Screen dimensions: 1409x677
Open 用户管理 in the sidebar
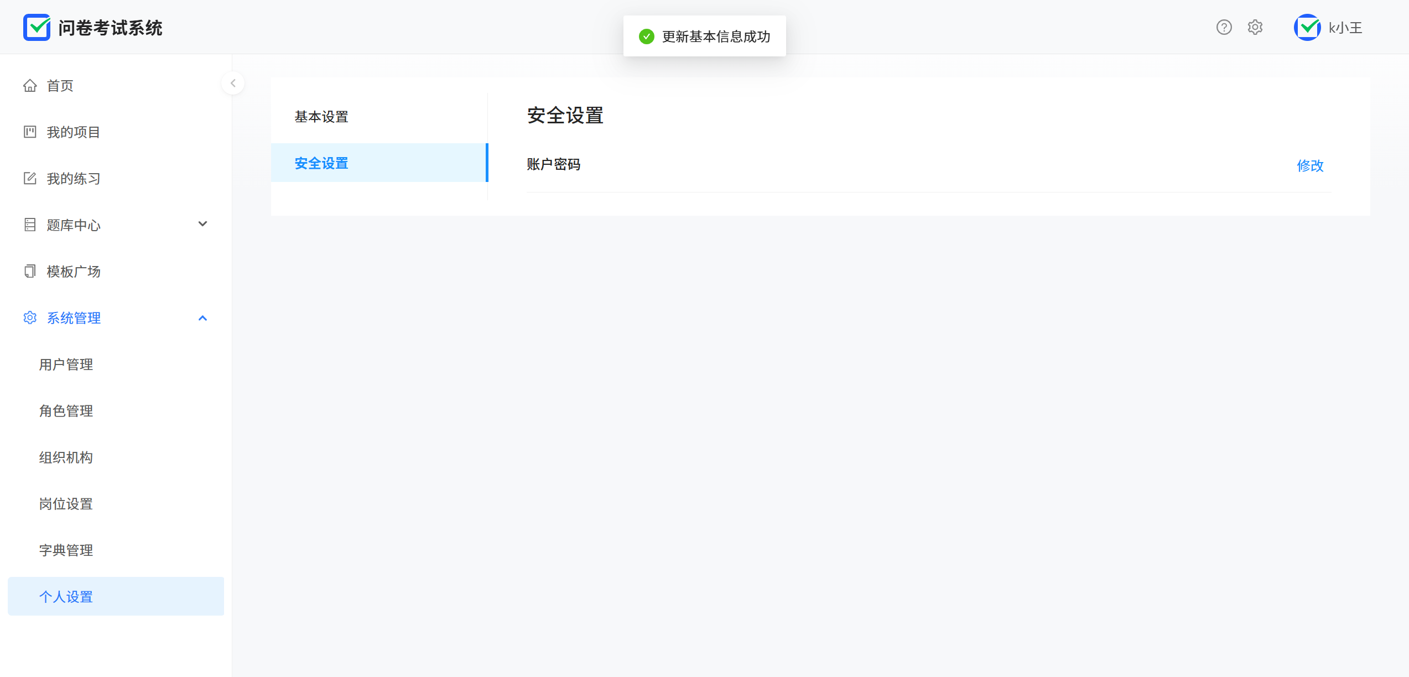coord(66,364)
